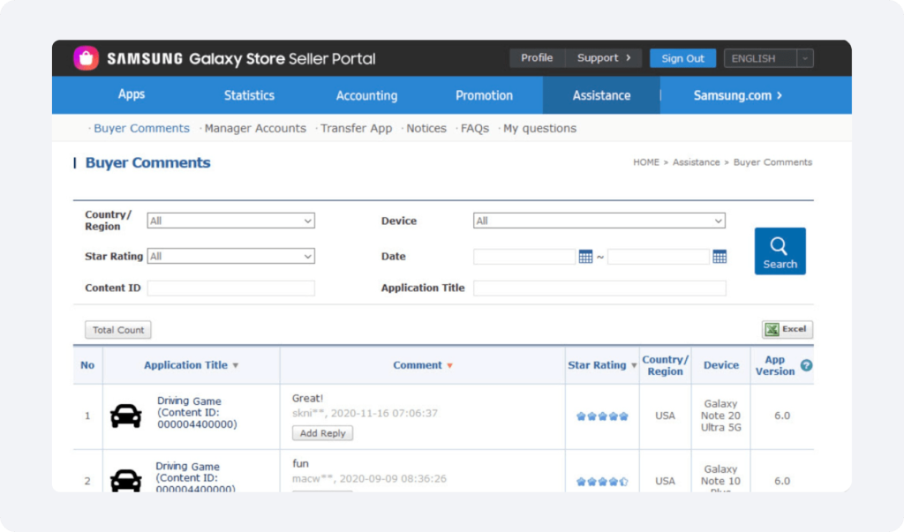The height and width of the screenshot is (532, 904).
Task: Click 'skni**, 2020-11-16 07:06:37' comment details
Action: 365,413
